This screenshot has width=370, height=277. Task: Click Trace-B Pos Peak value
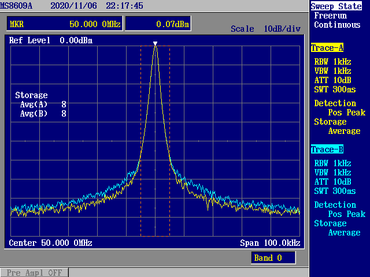(x=347, y=214)
